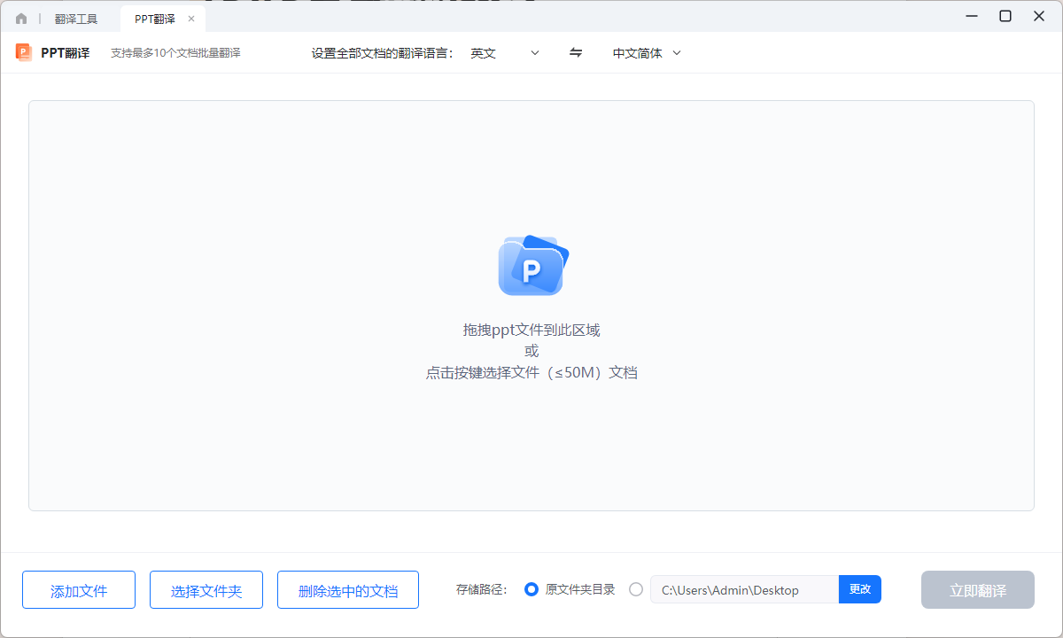Click the storage path field C:\Users\Admin\Desktop
Viewport: 1063px width, 638px height.
point(744,590)
